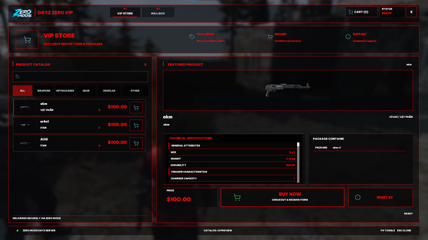Image resolution: width=428 pixels, height=240 pixels.
Task: Select the m4a1 weapon thumbnail
Action: [x=25, y=125]
